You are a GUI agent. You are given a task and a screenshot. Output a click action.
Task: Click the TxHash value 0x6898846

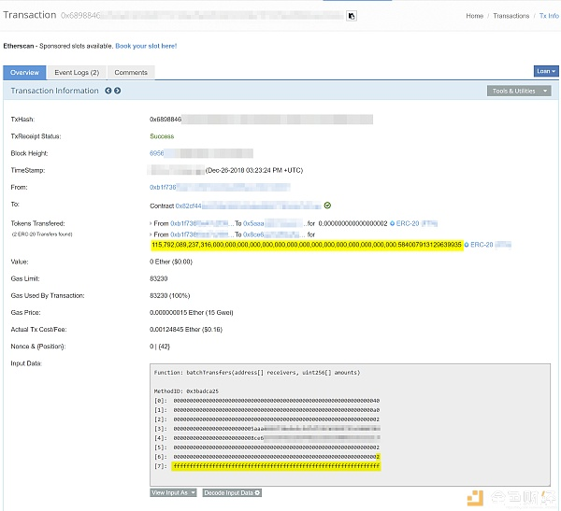tap(165, 119)
